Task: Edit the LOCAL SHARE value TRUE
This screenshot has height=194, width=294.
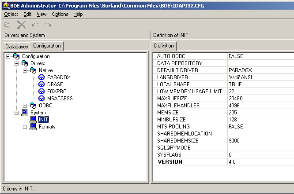Action: (261, 84)
